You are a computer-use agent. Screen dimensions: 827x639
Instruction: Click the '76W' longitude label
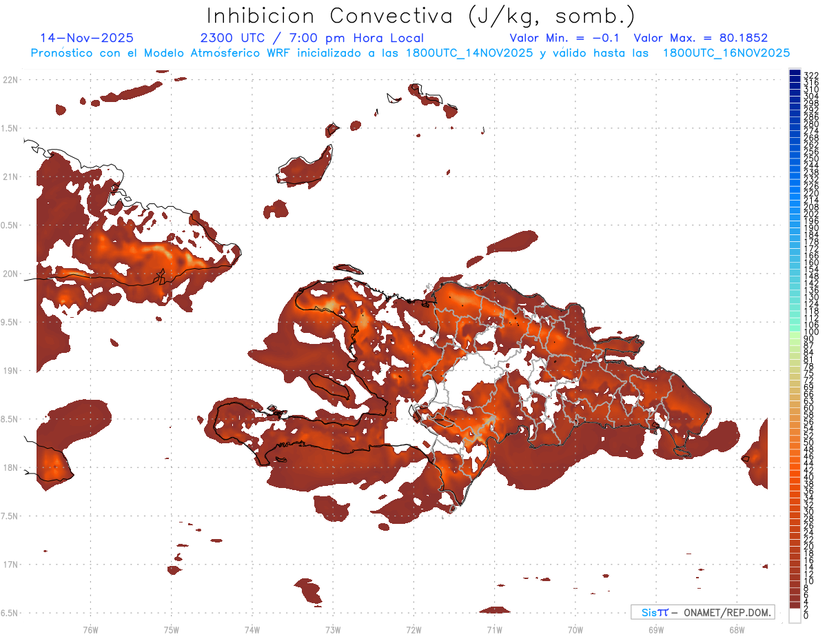pyautogui.click(x=90, y=629)
